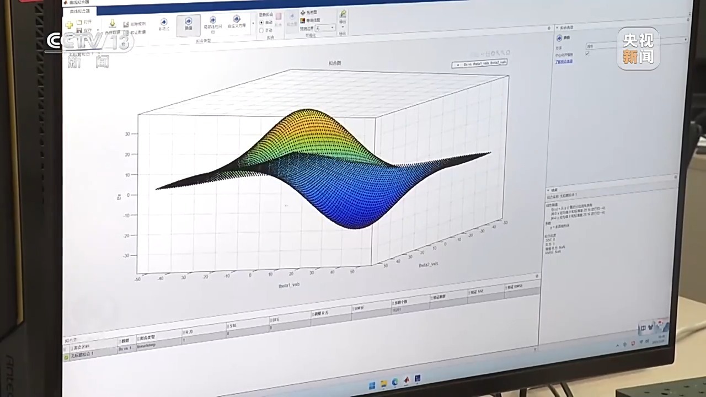Click the yellow plus new fit icon
The image size is (706, 397).
pyautogui.click(x=69, y=25)
